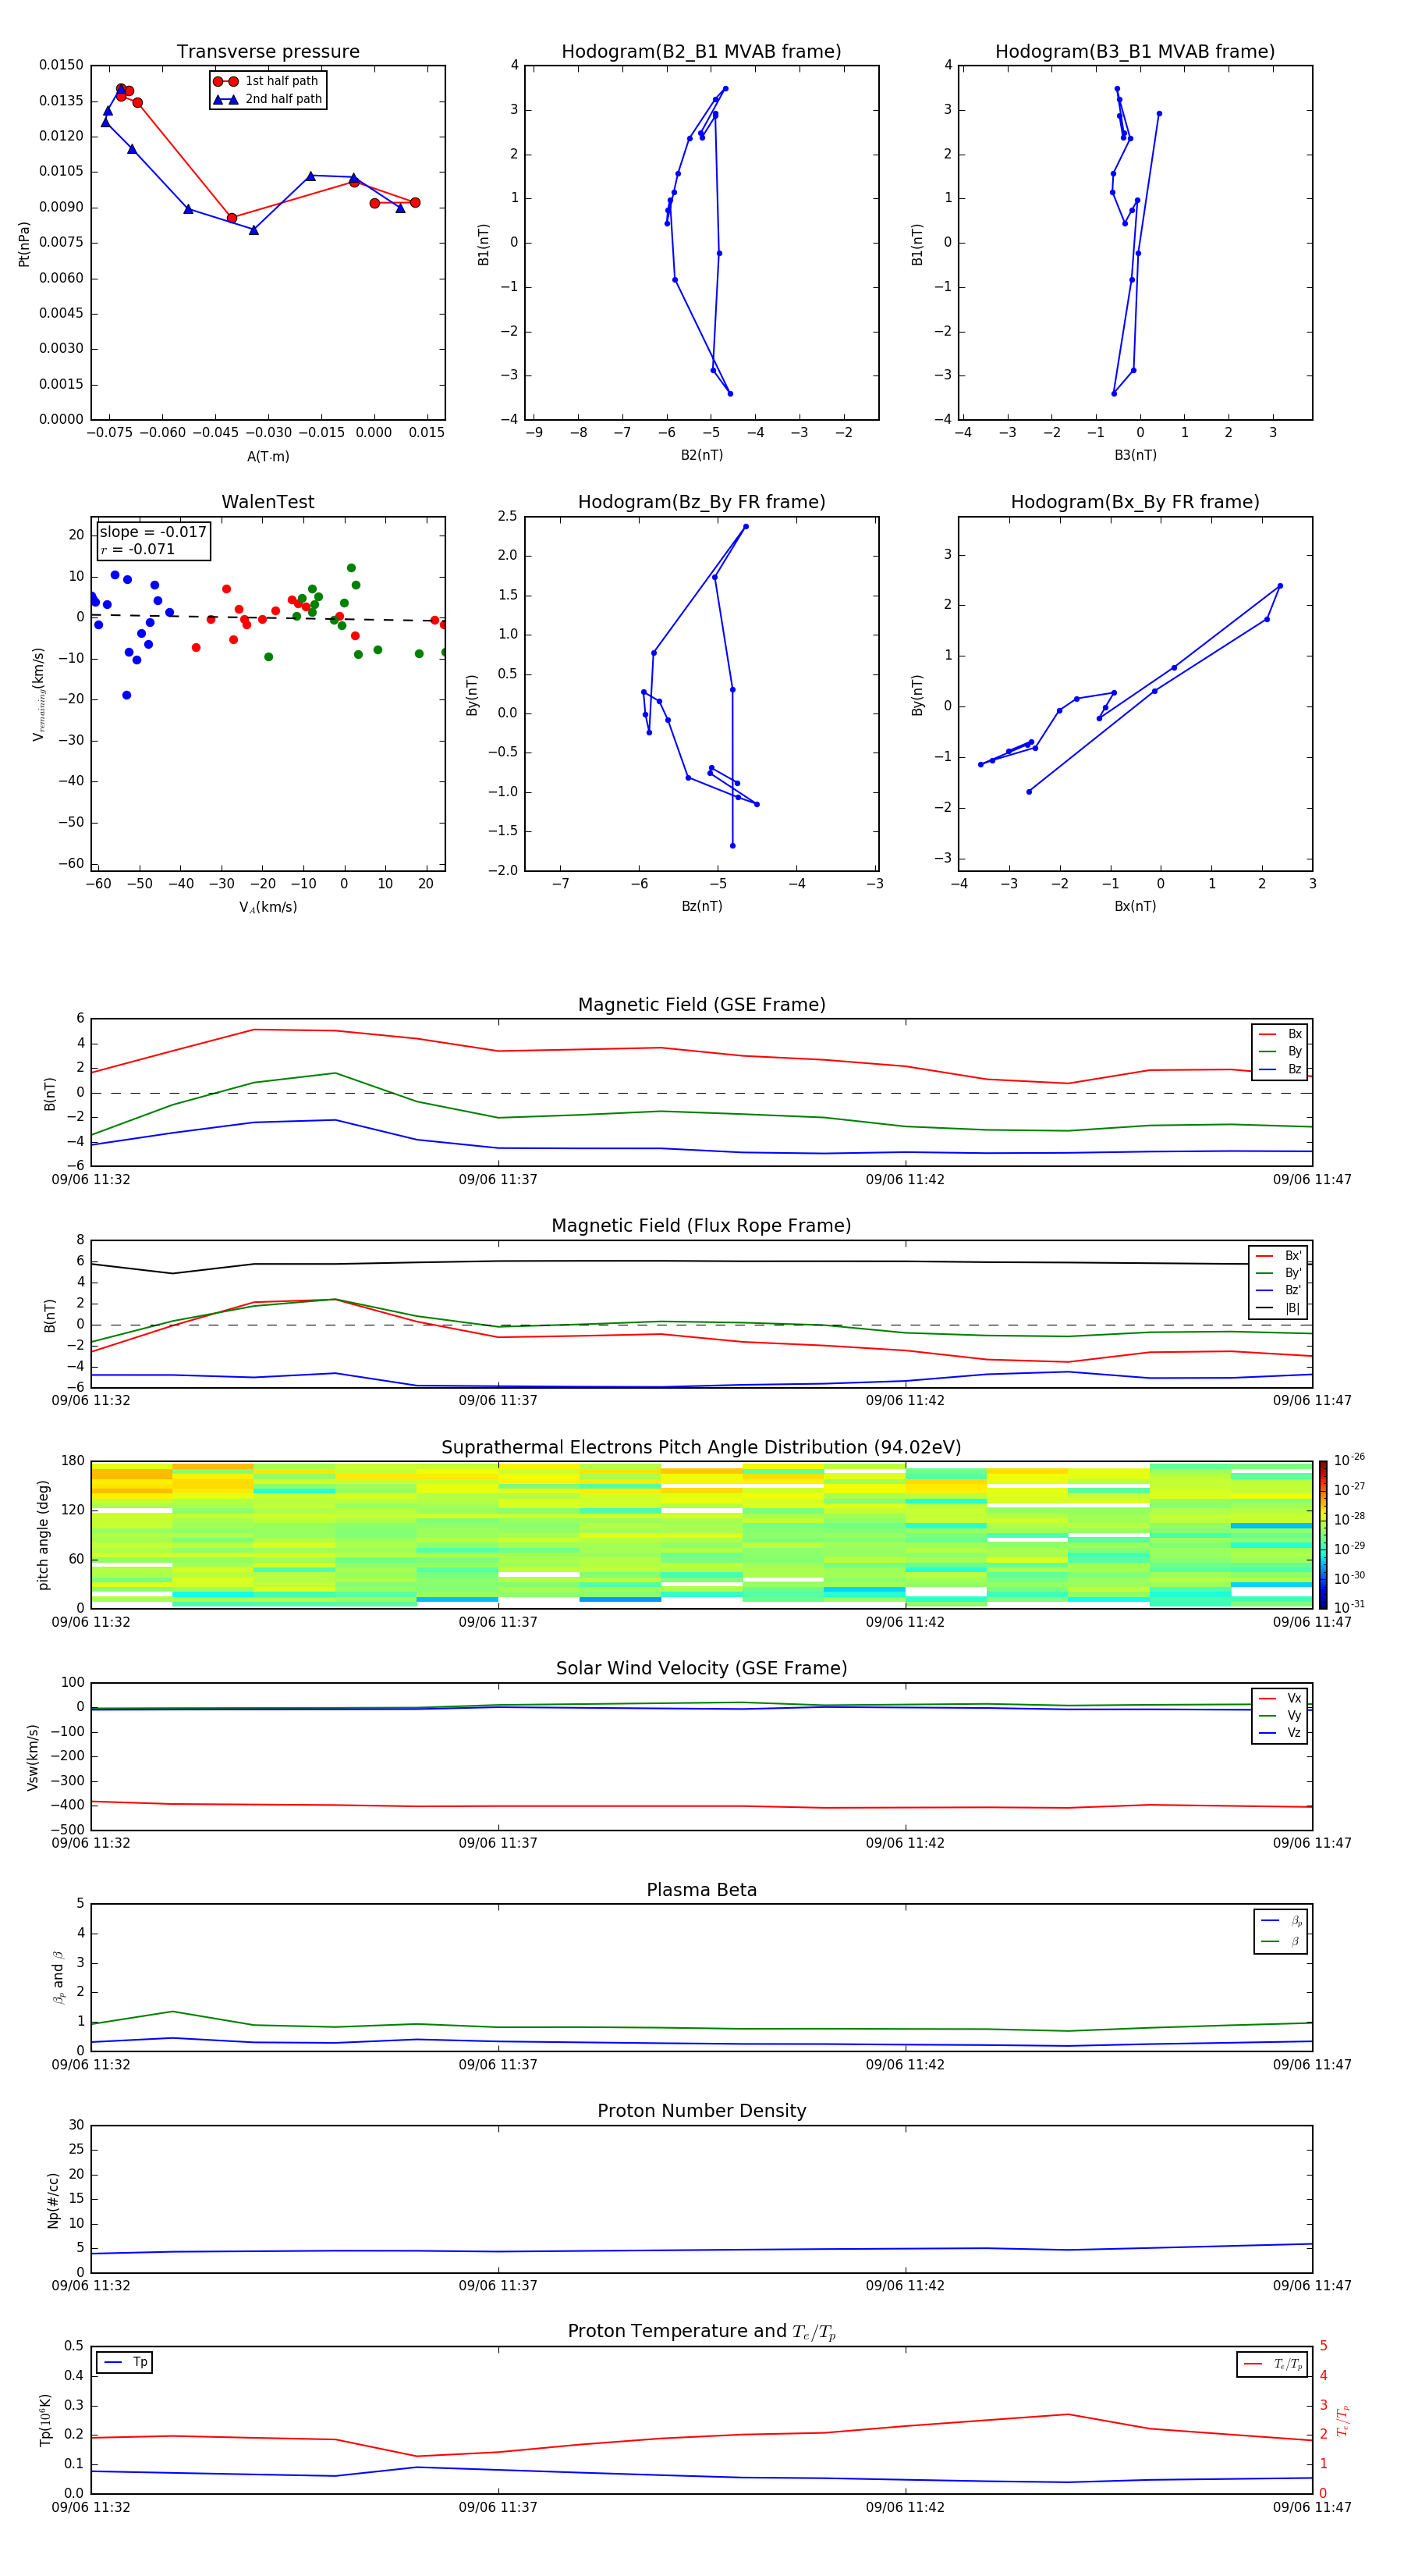Click the '2nd half path' legend entry
This screenshot has width=1404, height=2576.
pyautogui.click(x=268, y=99)
